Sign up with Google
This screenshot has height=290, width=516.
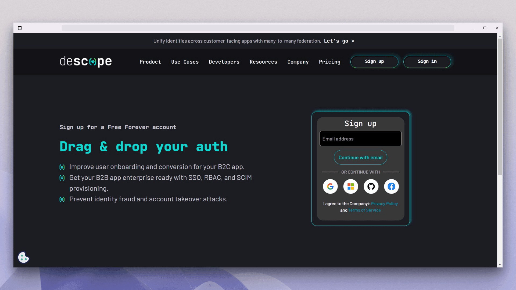[x=330, y=186]
